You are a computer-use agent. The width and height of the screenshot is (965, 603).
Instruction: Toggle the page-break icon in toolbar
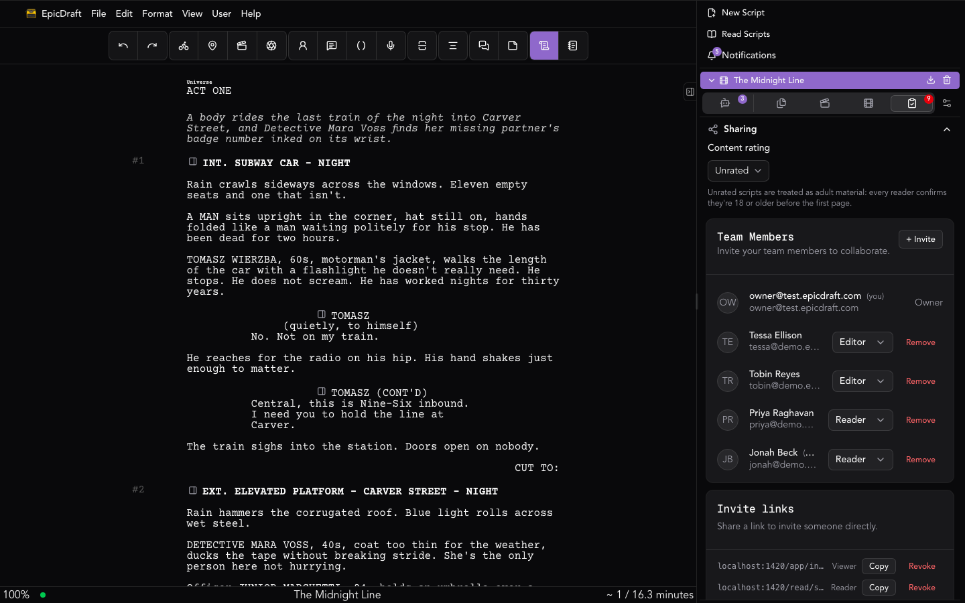point(422,46)
